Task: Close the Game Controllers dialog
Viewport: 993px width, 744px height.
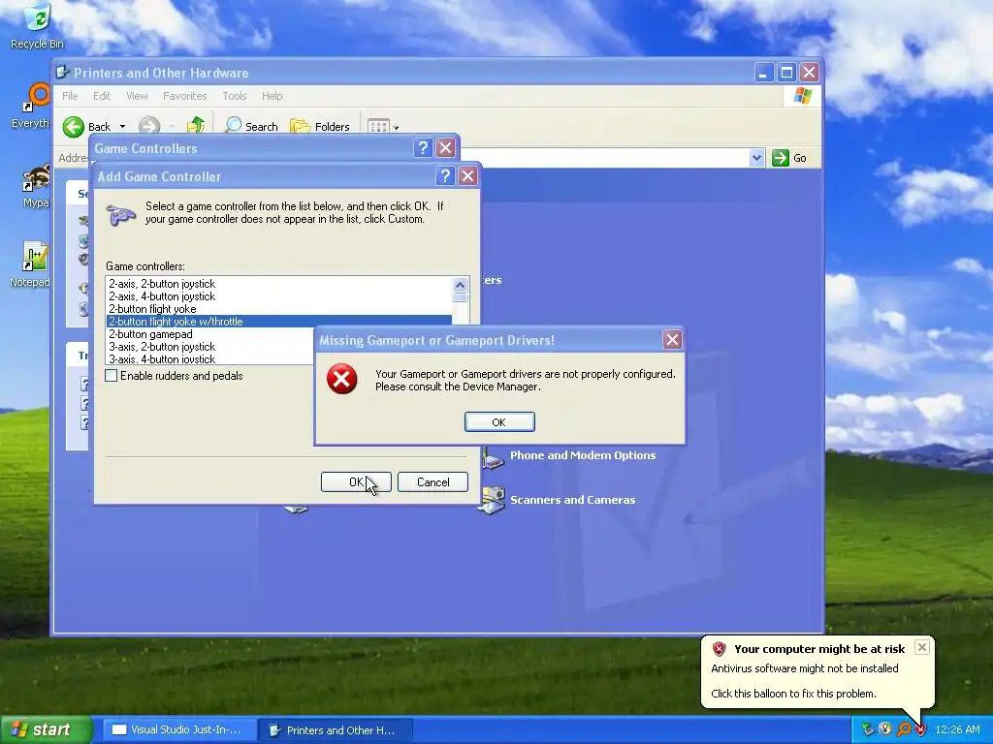Action: tap(446, 148)
